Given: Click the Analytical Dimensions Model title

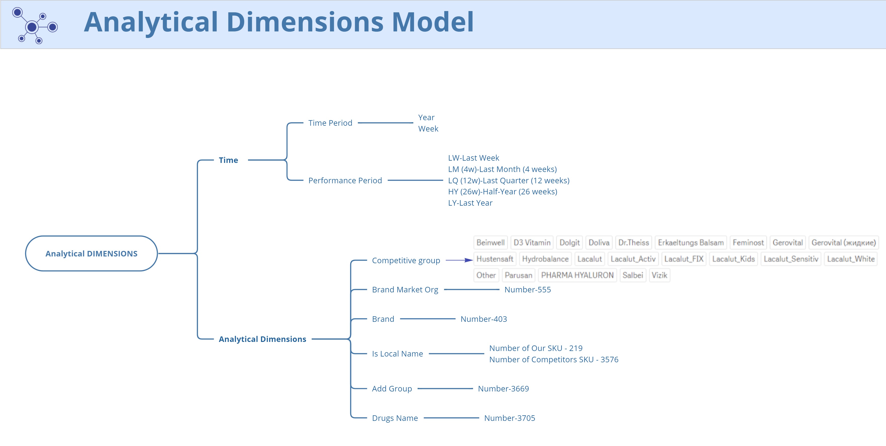Looking at the screenshot, I should point(278,22).
